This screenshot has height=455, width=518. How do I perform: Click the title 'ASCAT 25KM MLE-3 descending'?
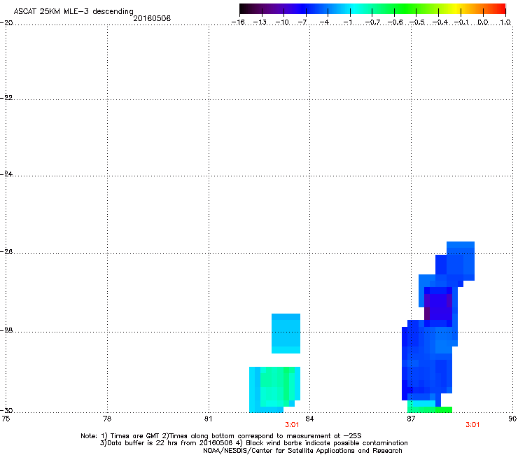tap(73, 11)
